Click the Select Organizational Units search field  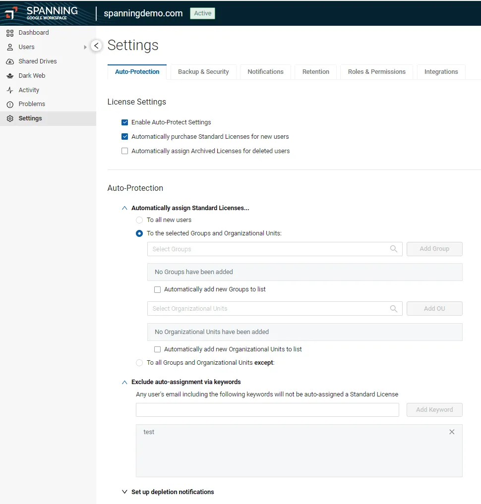coord(268,308)
